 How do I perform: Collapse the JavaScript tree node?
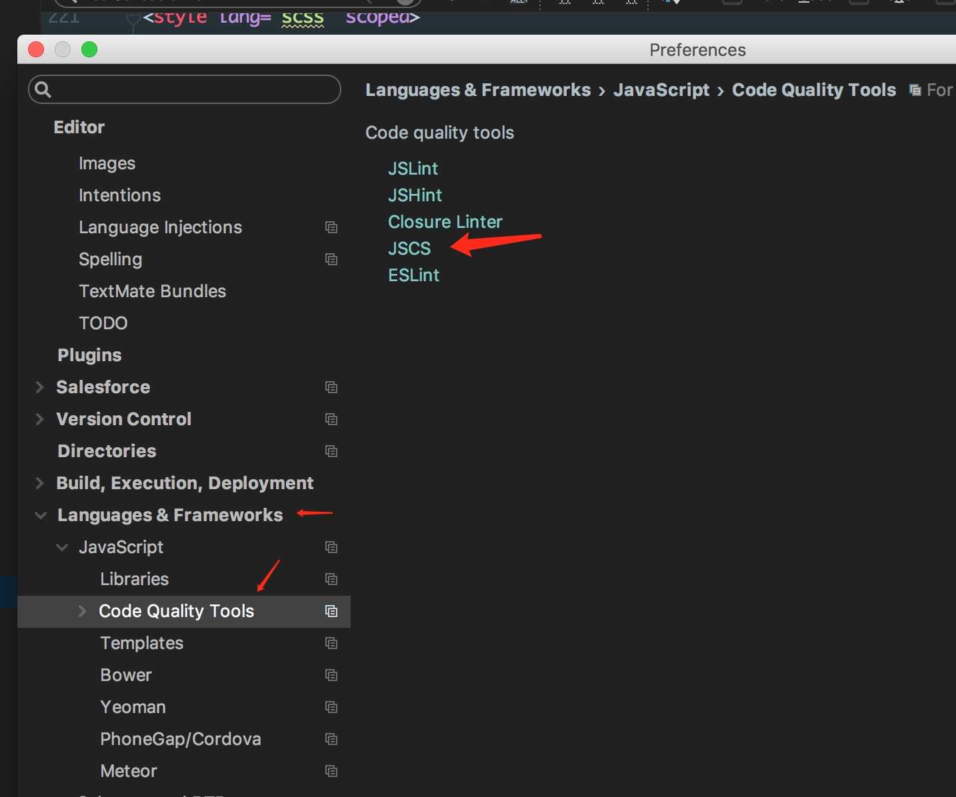point(62,547)
